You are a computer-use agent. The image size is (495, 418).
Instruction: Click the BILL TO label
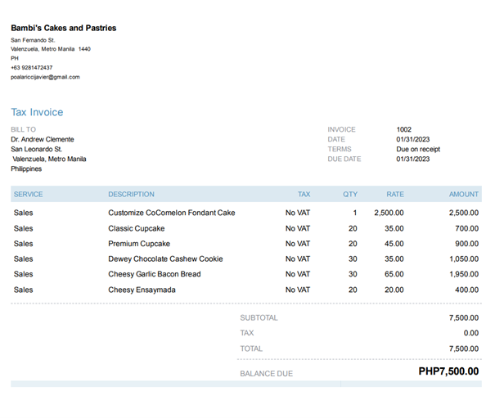24,129
